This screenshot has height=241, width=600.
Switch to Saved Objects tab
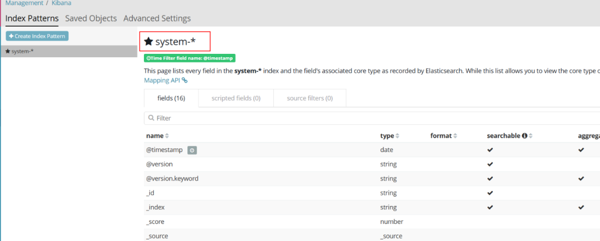pos(91,18)
